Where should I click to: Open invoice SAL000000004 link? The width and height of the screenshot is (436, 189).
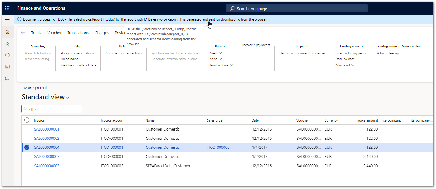coord(47,147)
